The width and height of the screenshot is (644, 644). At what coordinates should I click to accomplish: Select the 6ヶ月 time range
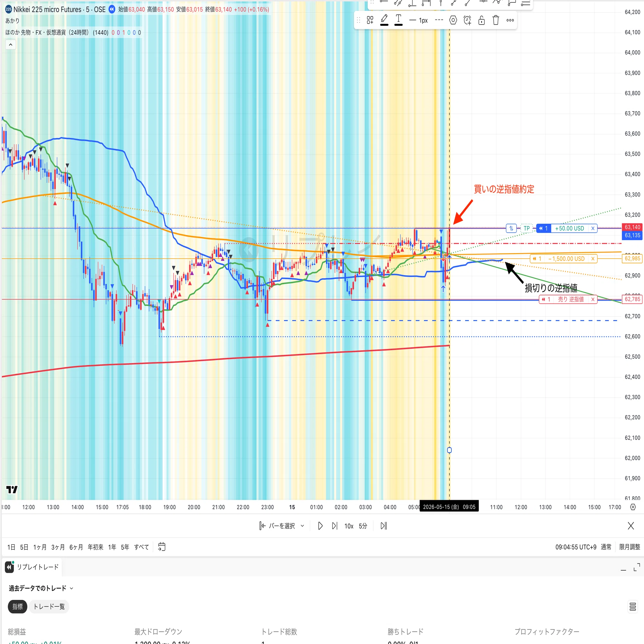pos(76,547)
